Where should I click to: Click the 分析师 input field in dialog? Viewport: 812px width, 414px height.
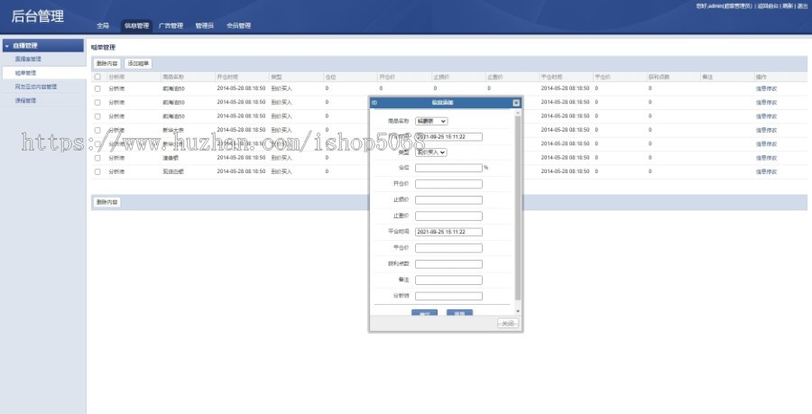448,297
